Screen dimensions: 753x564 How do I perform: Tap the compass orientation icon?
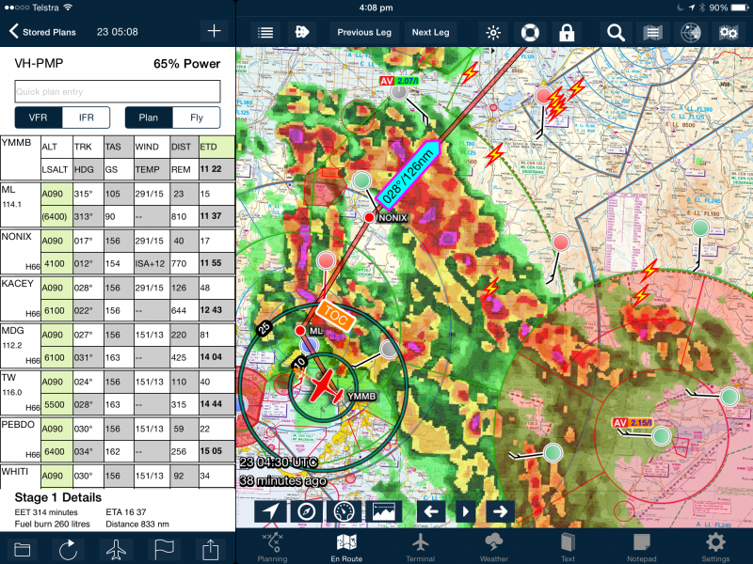tap(307, 511)
